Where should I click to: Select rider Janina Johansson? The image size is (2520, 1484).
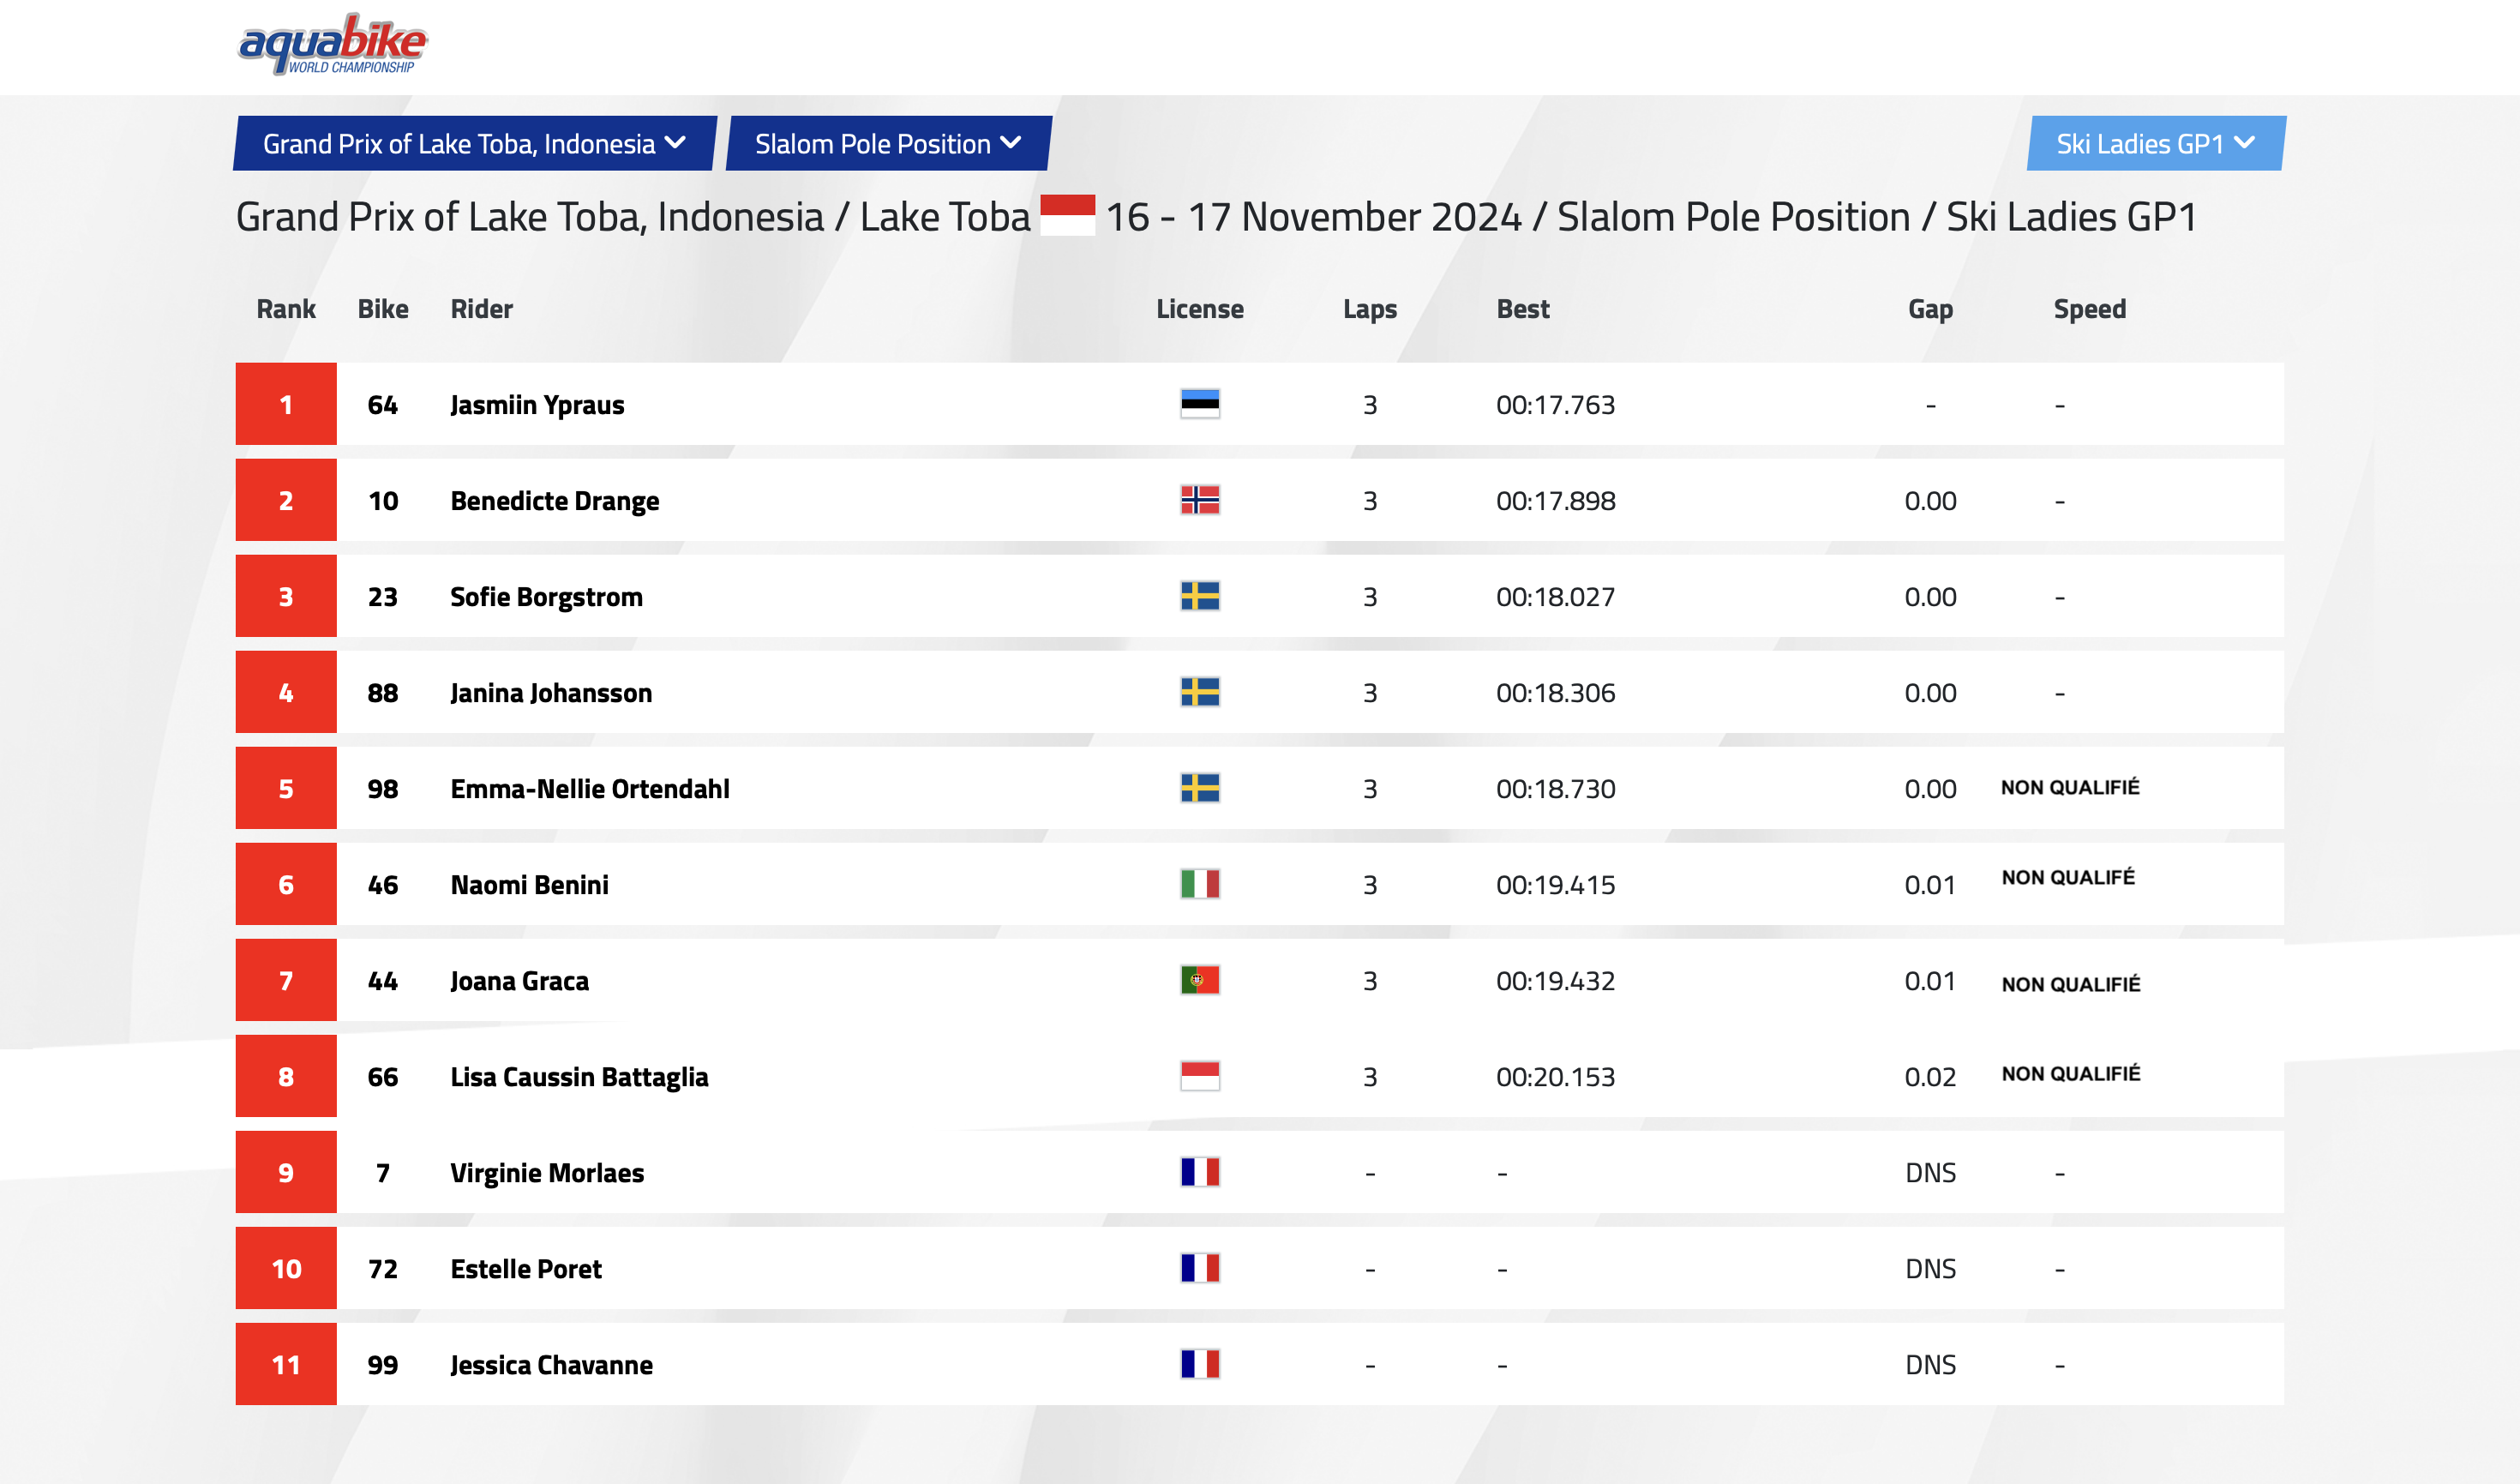point(551,693)
